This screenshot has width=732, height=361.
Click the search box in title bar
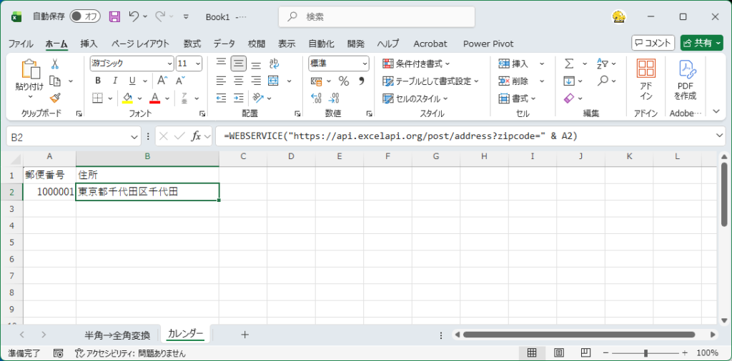pyautogui.click(x=377, y=16)
